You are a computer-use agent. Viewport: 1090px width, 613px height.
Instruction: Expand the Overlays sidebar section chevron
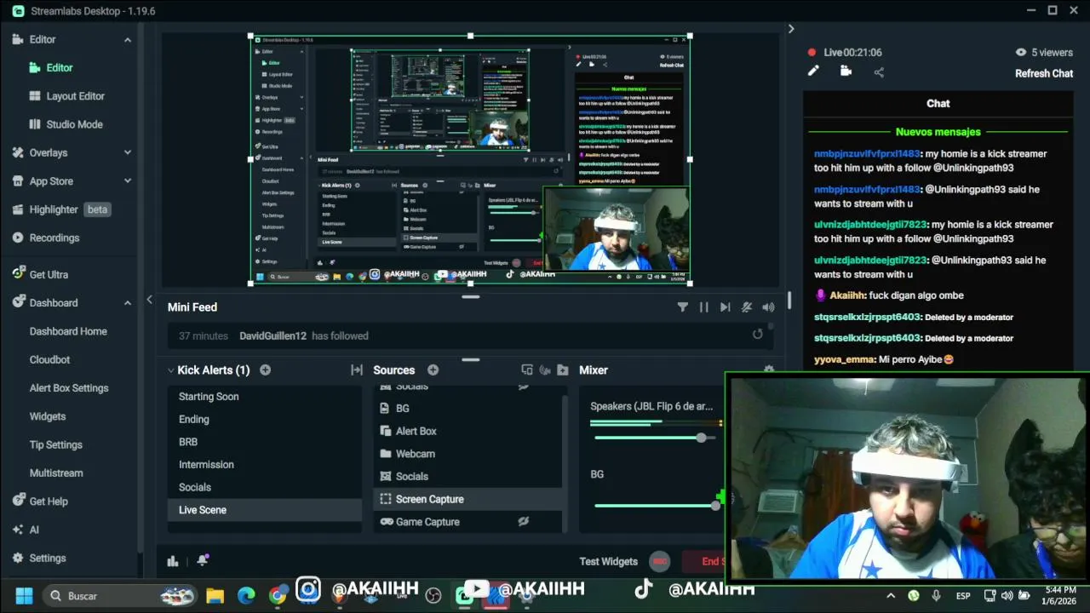click(128, 152)
